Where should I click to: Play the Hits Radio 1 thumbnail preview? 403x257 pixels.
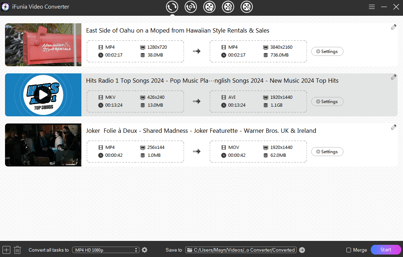coord(43,95)
